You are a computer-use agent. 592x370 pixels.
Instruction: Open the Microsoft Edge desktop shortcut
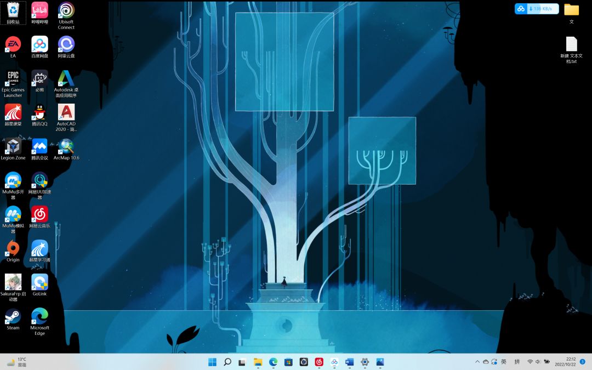(x=39, y=322)
